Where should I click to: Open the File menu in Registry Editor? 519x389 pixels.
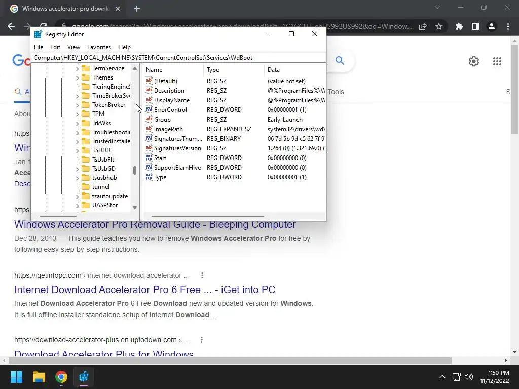[39, 47]
